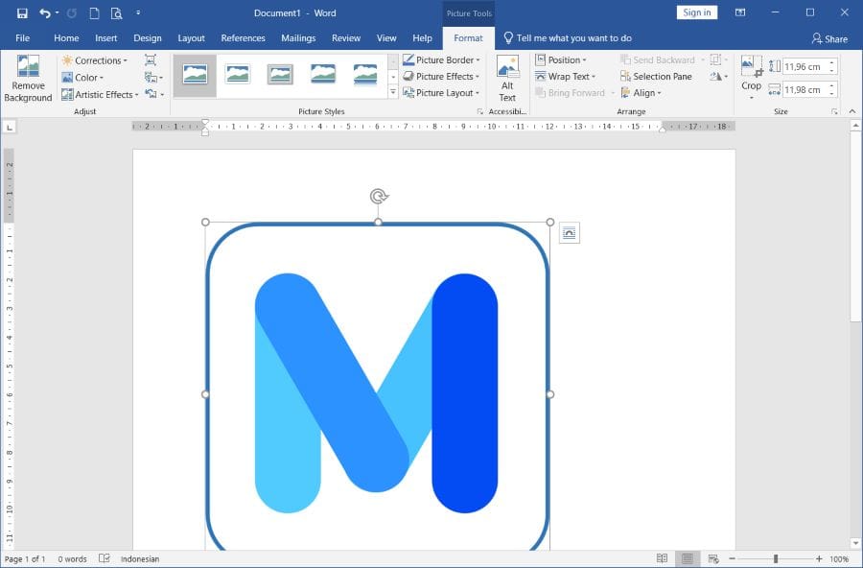Expand the Corrections dropdown
863x568 pixels.
coord(95,60)
